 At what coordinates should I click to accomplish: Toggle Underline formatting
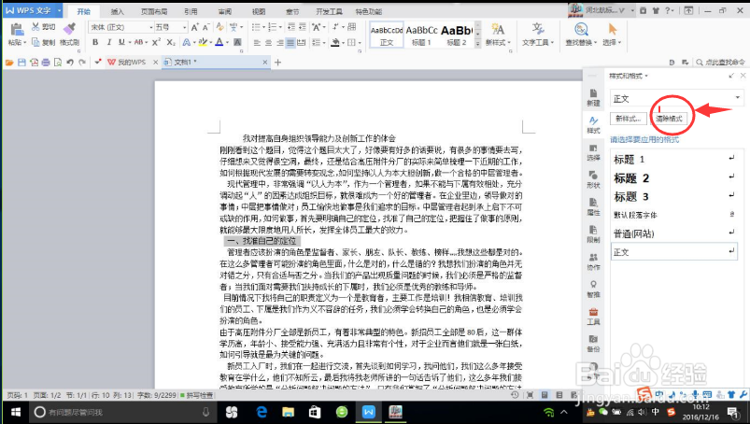[121, 42]
